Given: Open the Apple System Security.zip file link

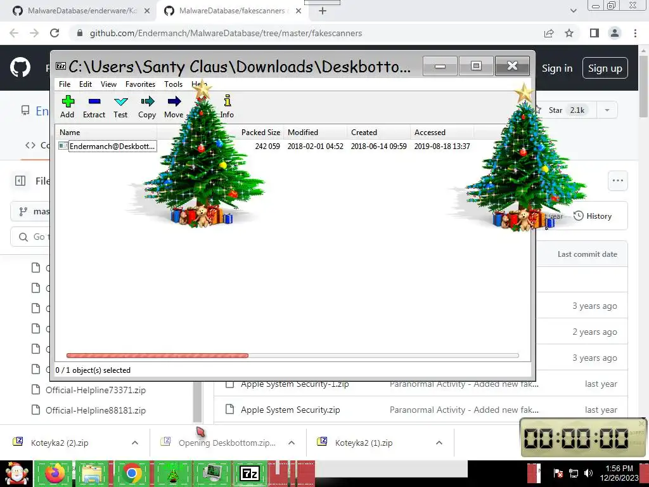Looking at the screenshot, I should (x=290, y=410).
